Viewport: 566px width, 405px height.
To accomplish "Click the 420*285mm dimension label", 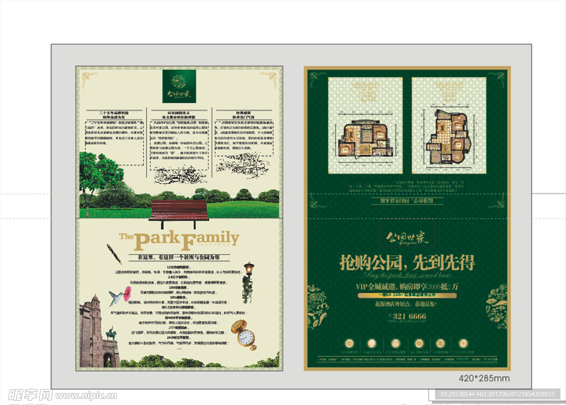I will (484, 378).
